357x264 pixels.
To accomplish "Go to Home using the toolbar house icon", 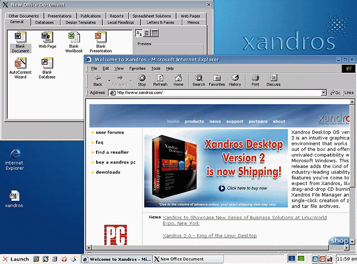I will (178, 80).
